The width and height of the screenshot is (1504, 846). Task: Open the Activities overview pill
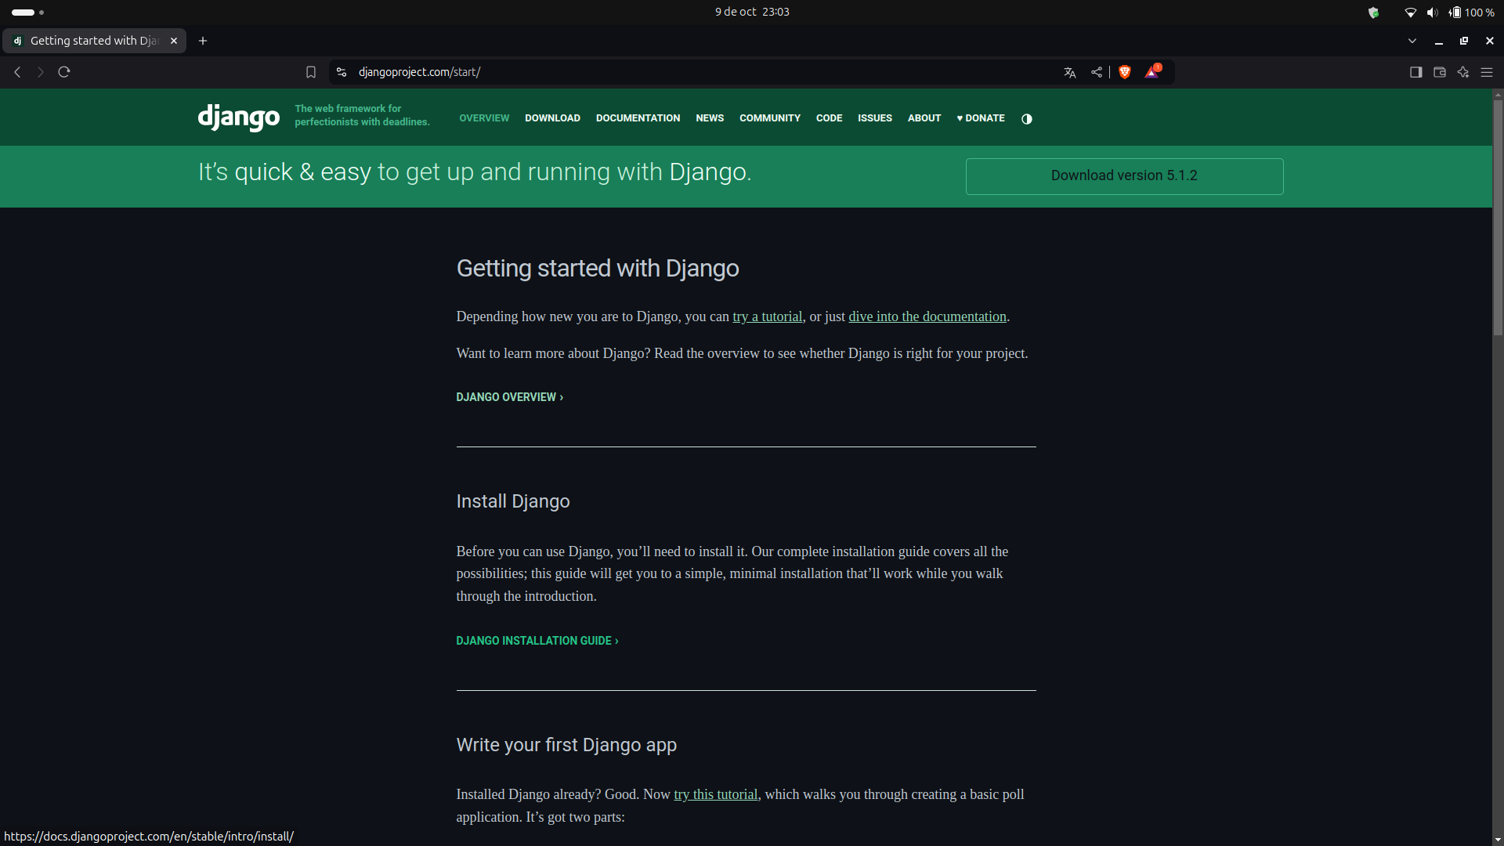point(27,13)
